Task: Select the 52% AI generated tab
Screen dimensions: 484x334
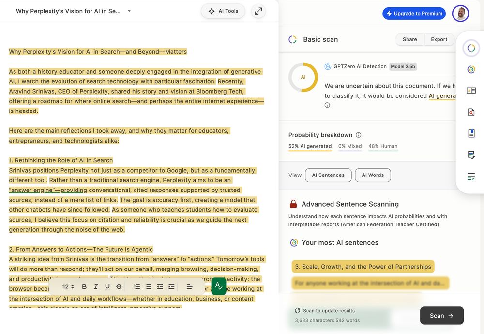Action: click(310, 146)
